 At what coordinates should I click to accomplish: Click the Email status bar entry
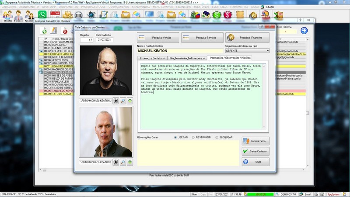click(305, 194)
